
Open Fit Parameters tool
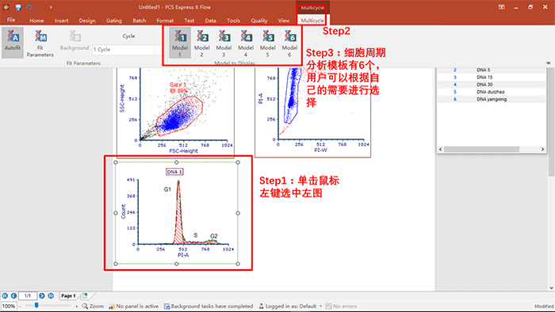[x=40, y=43]
